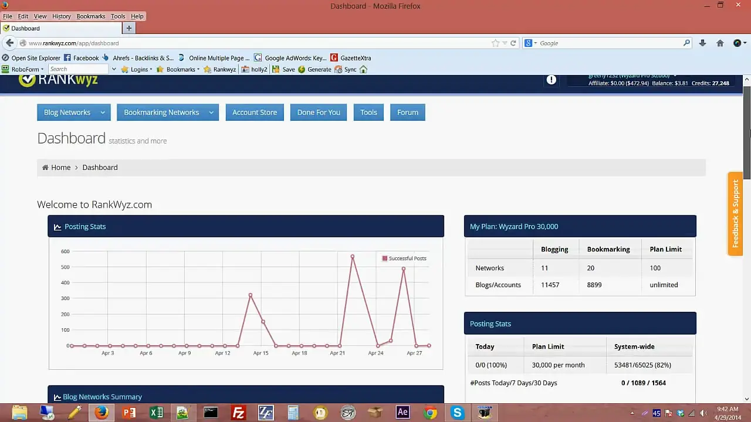Open the RoboForm Bookmarks dropdown

coord(178,69)
